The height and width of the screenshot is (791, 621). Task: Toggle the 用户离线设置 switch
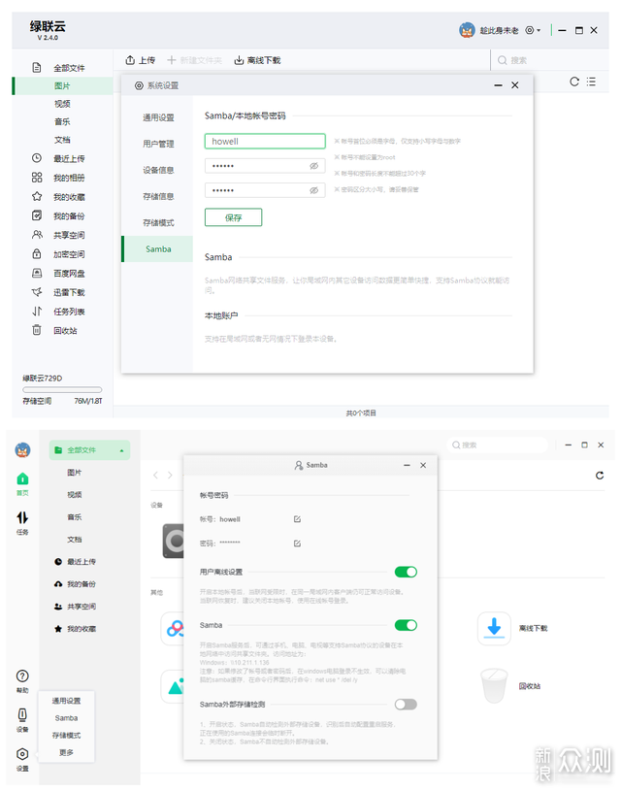(406, 572)
